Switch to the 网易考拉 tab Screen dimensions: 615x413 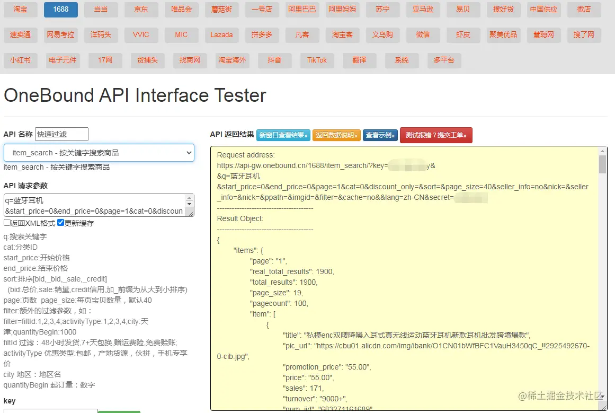coord(61,35)
